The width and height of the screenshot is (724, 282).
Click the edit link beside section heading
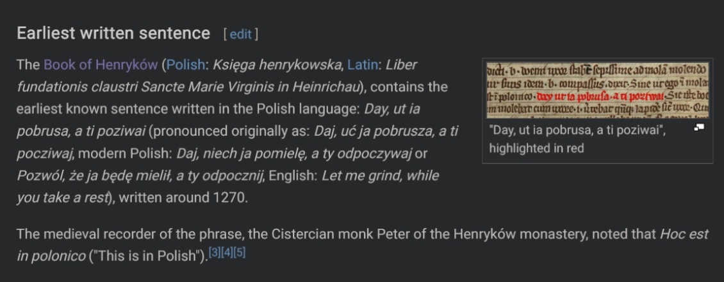click(x=240, y=35)
